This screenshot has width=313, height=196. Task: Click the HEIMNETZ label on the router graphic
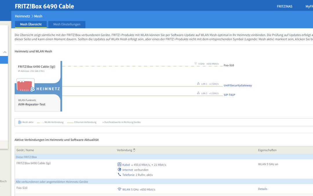coord(48,89)
